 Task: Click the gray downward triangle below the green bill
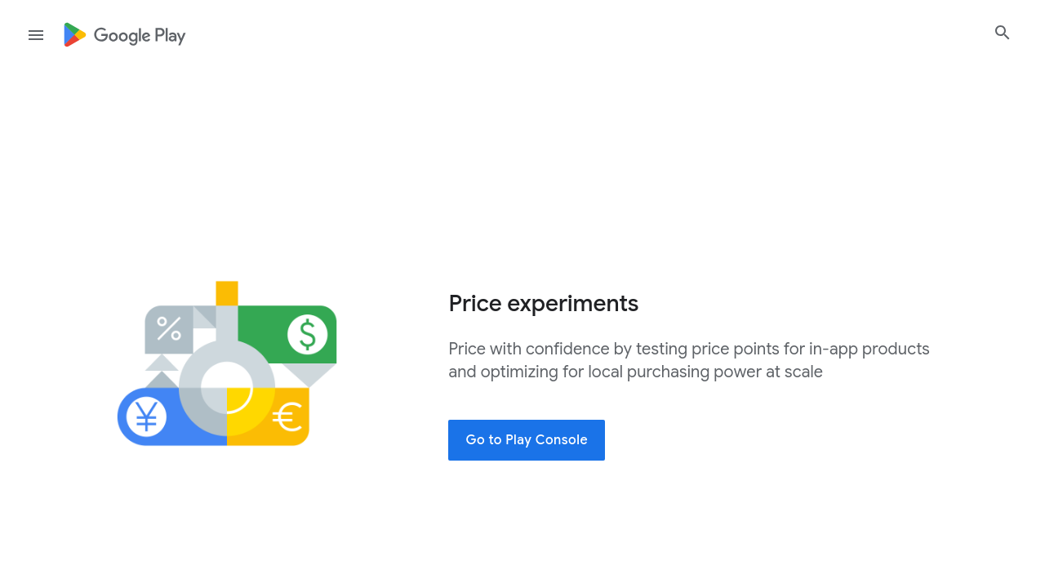click(x=309, y=375)
